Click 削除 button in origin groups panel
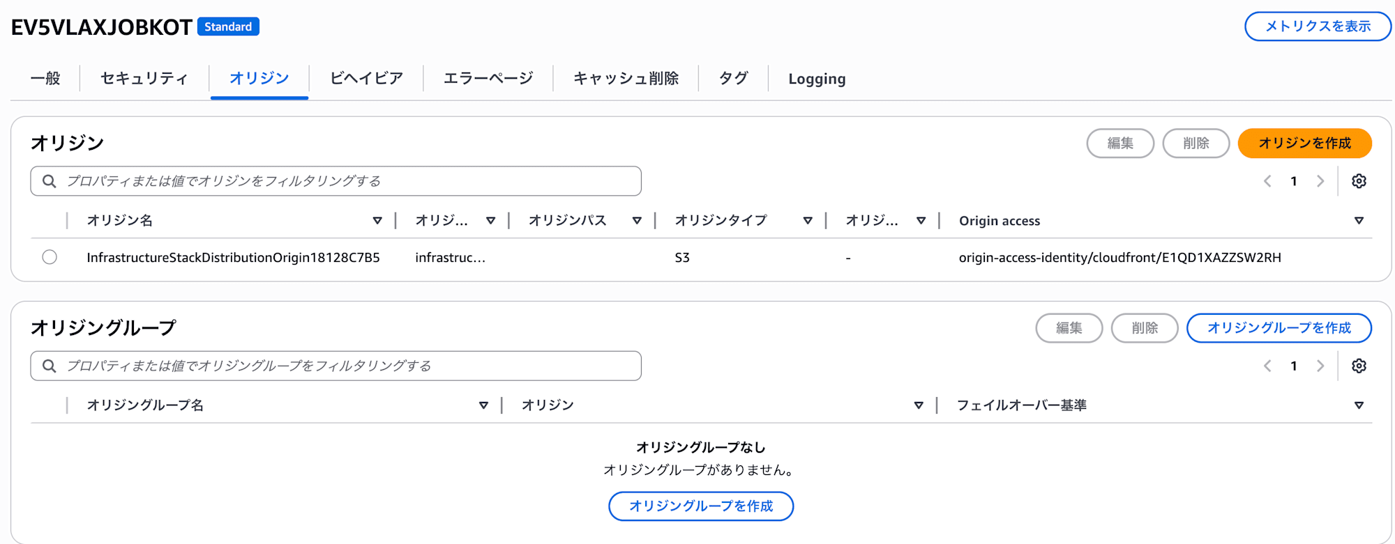Screen dimensions: 1395x544 1145,328
